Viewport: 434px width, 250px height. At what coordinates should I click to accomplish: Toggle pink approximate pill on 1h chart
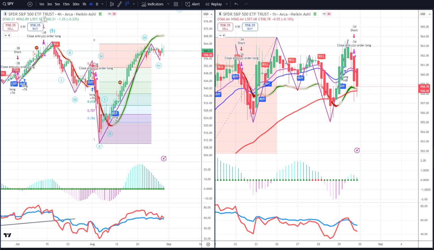(329, 14)
